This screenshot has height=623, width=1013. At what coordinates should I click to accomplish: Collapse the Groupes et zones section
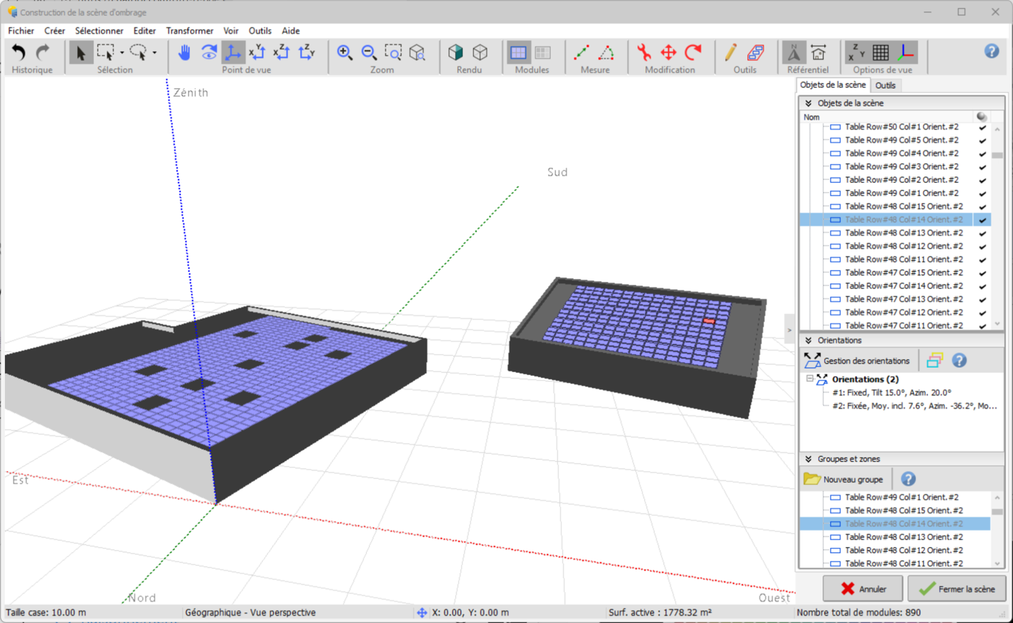808,458
